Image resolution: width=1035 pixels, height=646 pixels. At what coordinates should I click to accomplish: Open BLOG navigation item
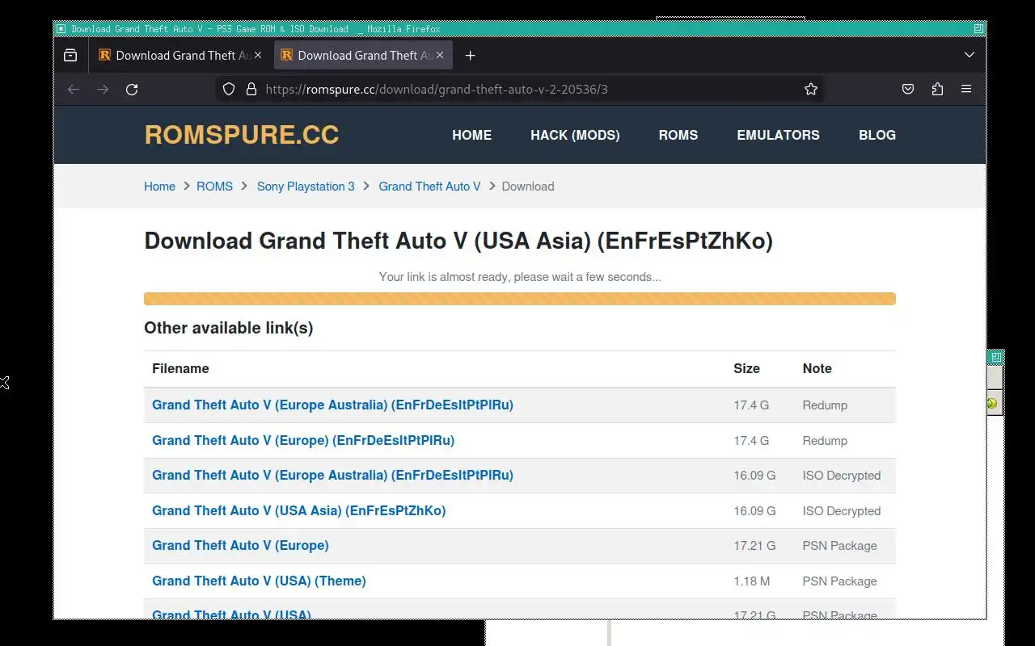877,135
